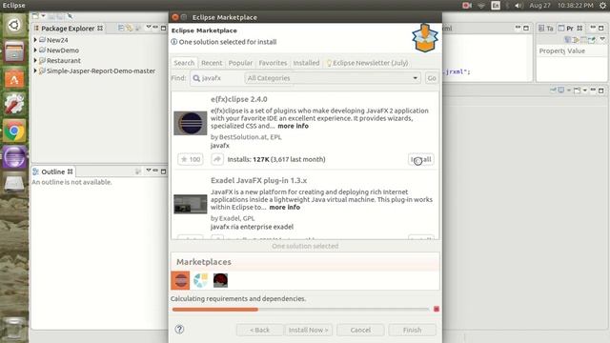Click the star favorite button showing 100
The height and width of the screenshot is (343, 610).
[191, 159]
